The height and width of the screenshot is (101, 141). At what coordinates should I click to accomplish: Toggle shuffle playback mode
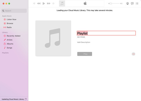coord(34,4)
